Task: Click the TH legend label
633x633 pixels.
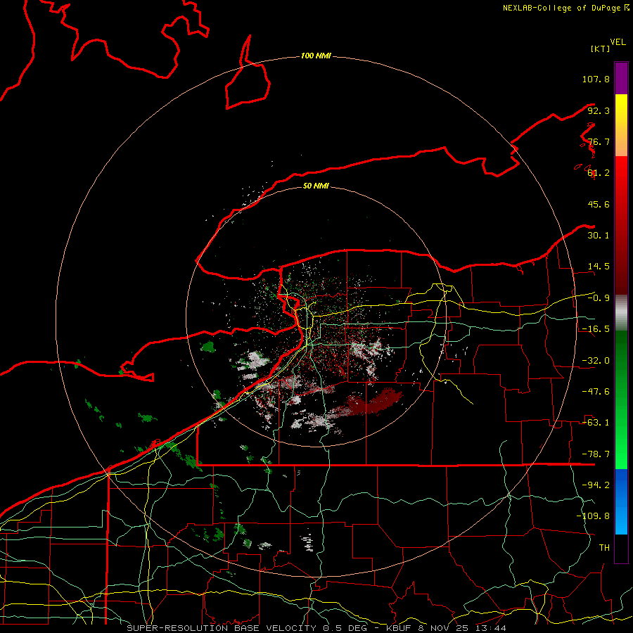Action: pos(604,547)
